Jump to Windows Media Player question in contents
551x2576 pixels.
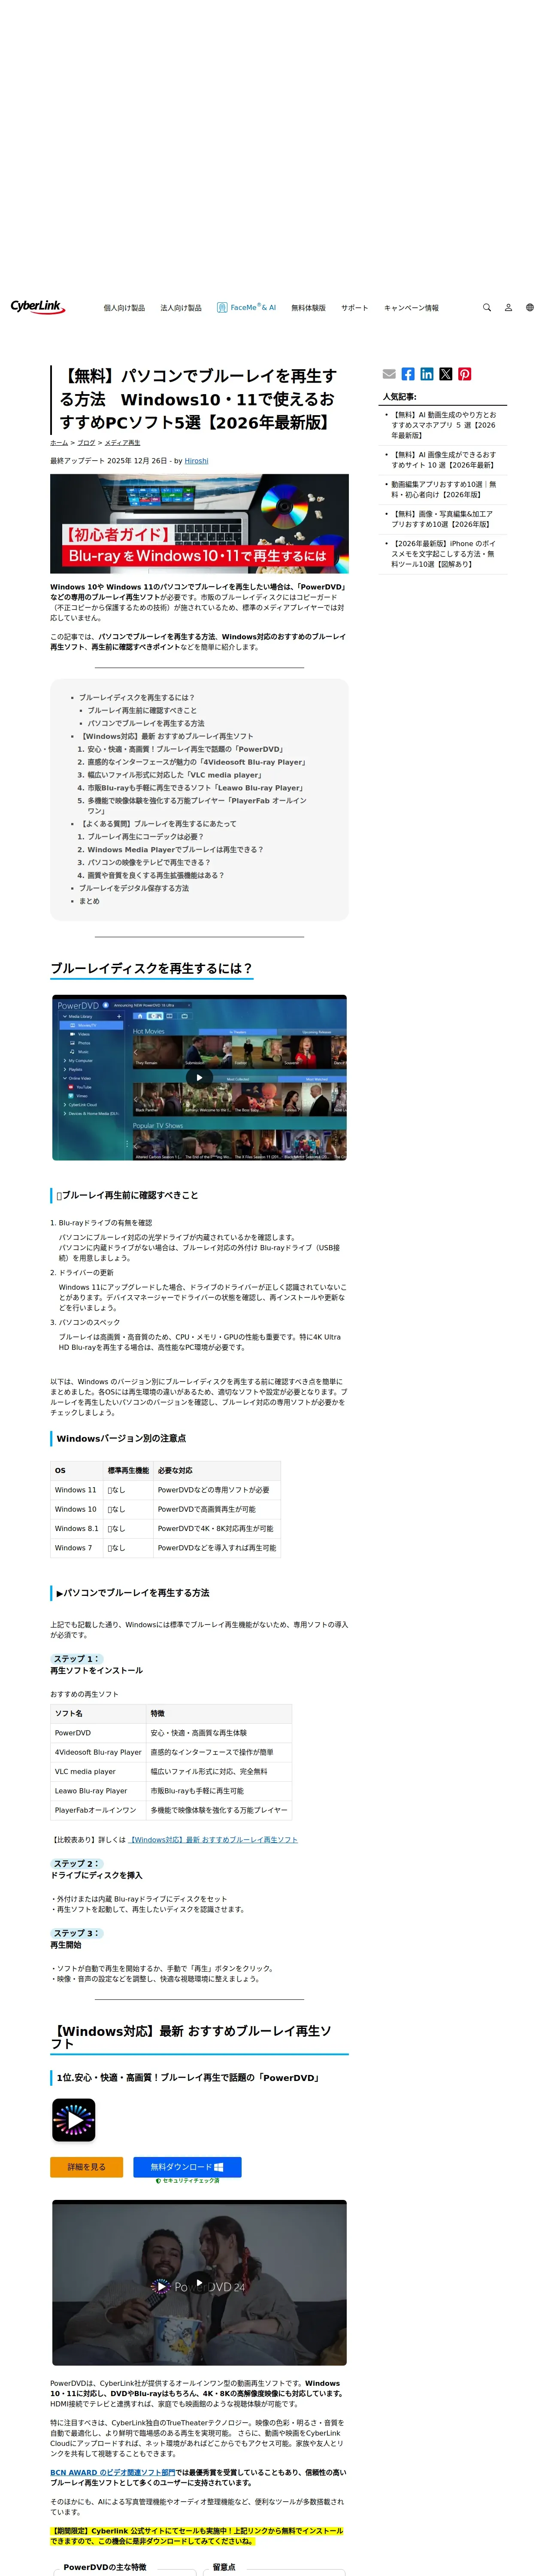pos(175,850)
